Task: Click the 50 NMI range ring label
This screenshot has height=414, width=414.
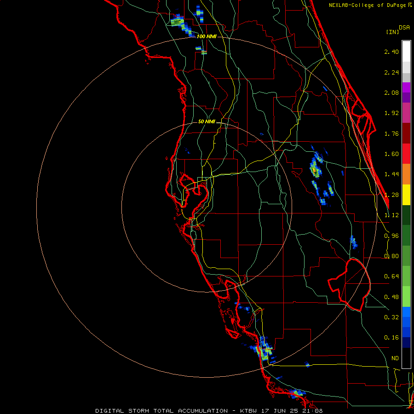Action: pyautogui.click(x=207, y=122)
